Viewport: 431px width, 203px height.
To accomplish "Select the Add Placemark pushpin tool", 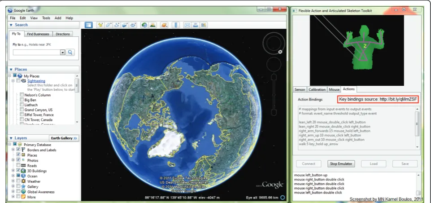I will coord(100,25).
